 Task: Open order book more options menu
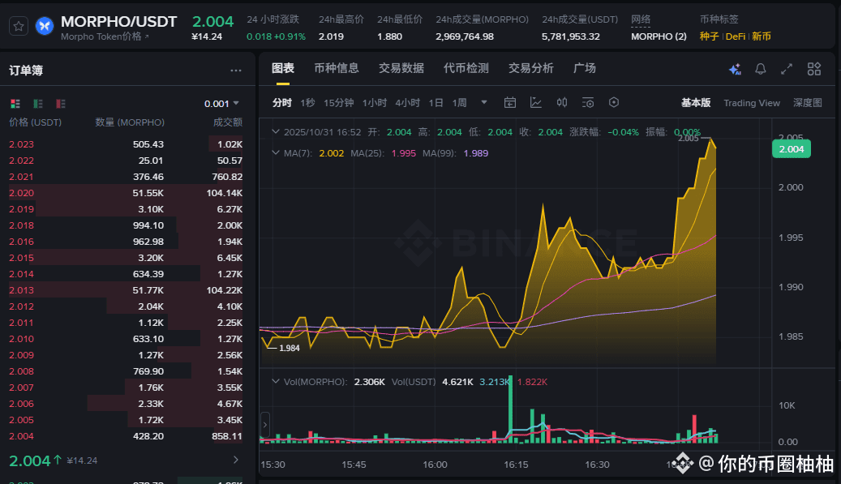coord(236,71)
